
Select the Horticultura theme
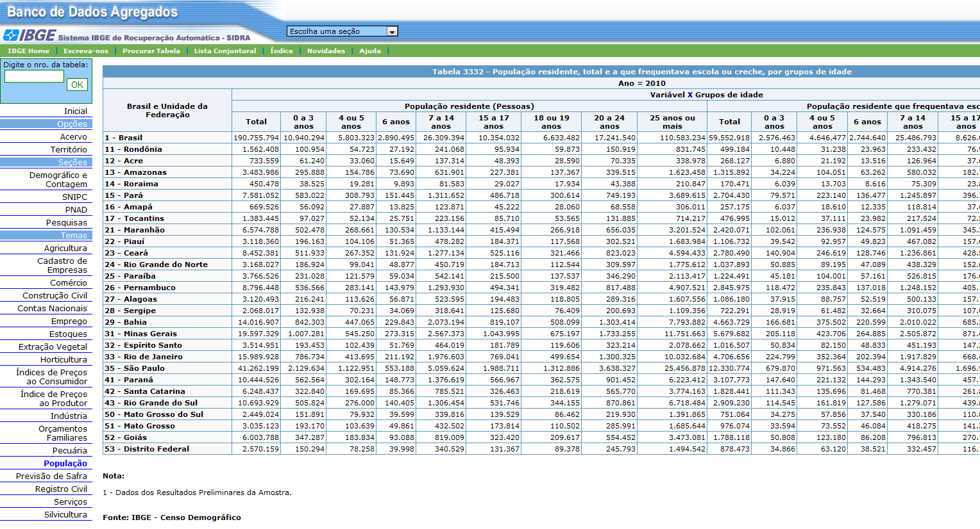(63, 359)
